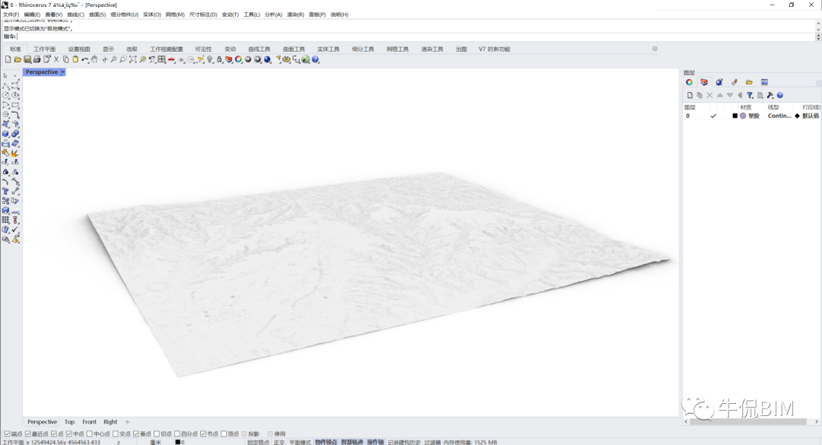The width and height of the screenshot is (822, 445).
Task: Toggle the 垂点 osnap checkbox
Action: point(136,434)
